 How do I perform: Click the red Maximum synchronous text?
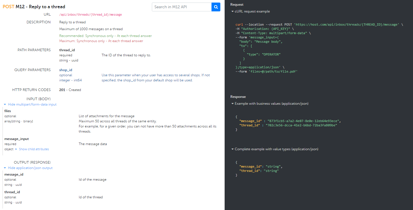[101, 41]
